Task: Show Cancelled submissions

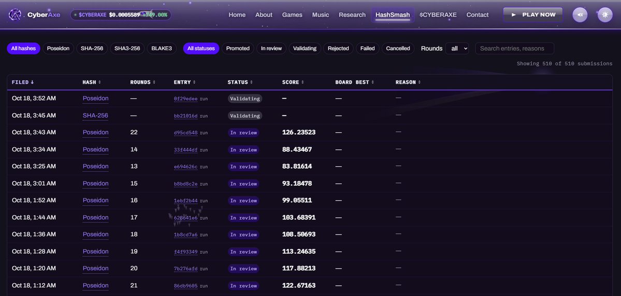Action: [x=398, y=49]
